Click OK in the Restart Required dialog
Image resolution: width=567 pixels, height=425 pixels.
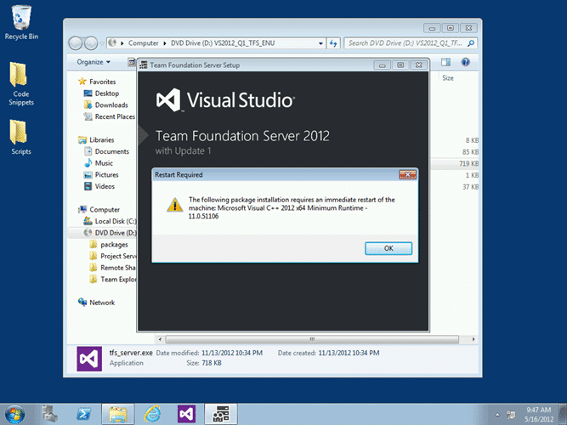tap(388, 248)
